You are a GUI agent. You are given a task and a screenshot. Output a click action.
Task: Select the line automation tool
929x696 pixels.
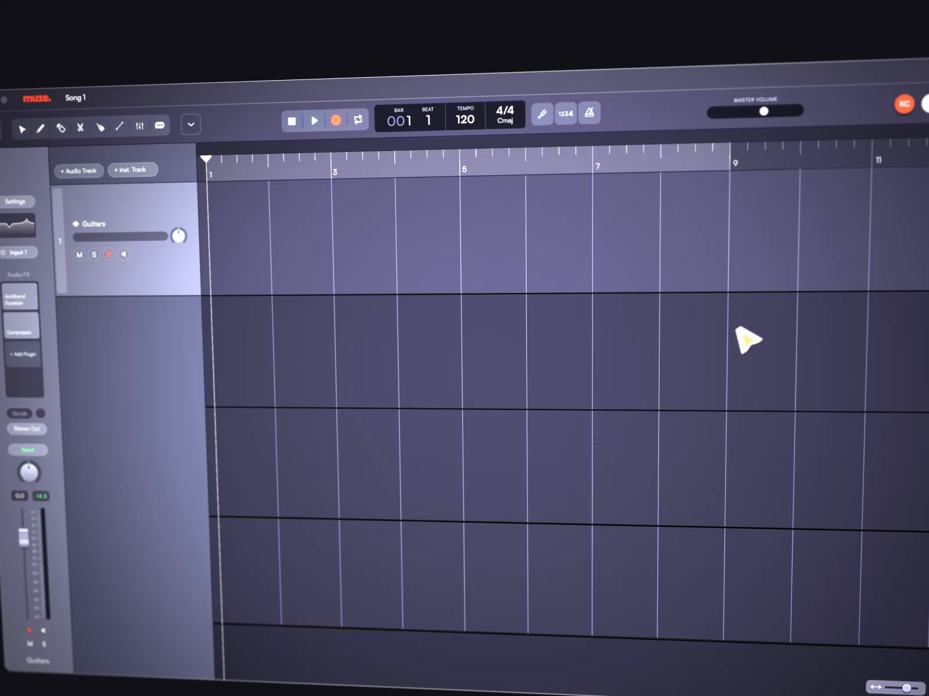click(x=120, y=126)
